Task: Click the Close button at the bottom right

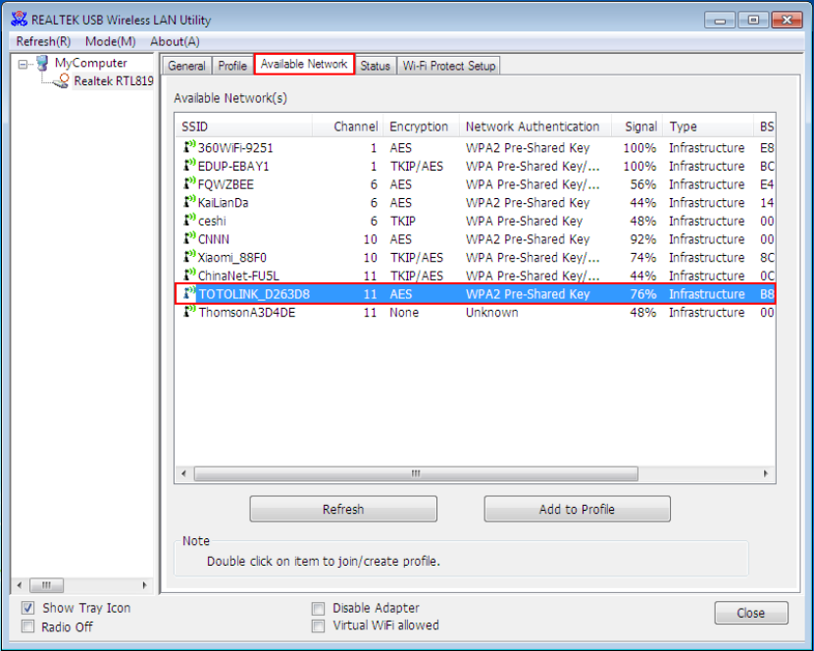Action: (750, 613)
